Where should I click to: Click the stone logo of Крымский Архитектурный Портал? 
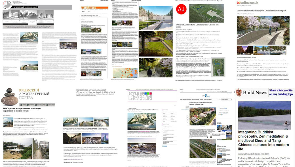tap(10, 98)
